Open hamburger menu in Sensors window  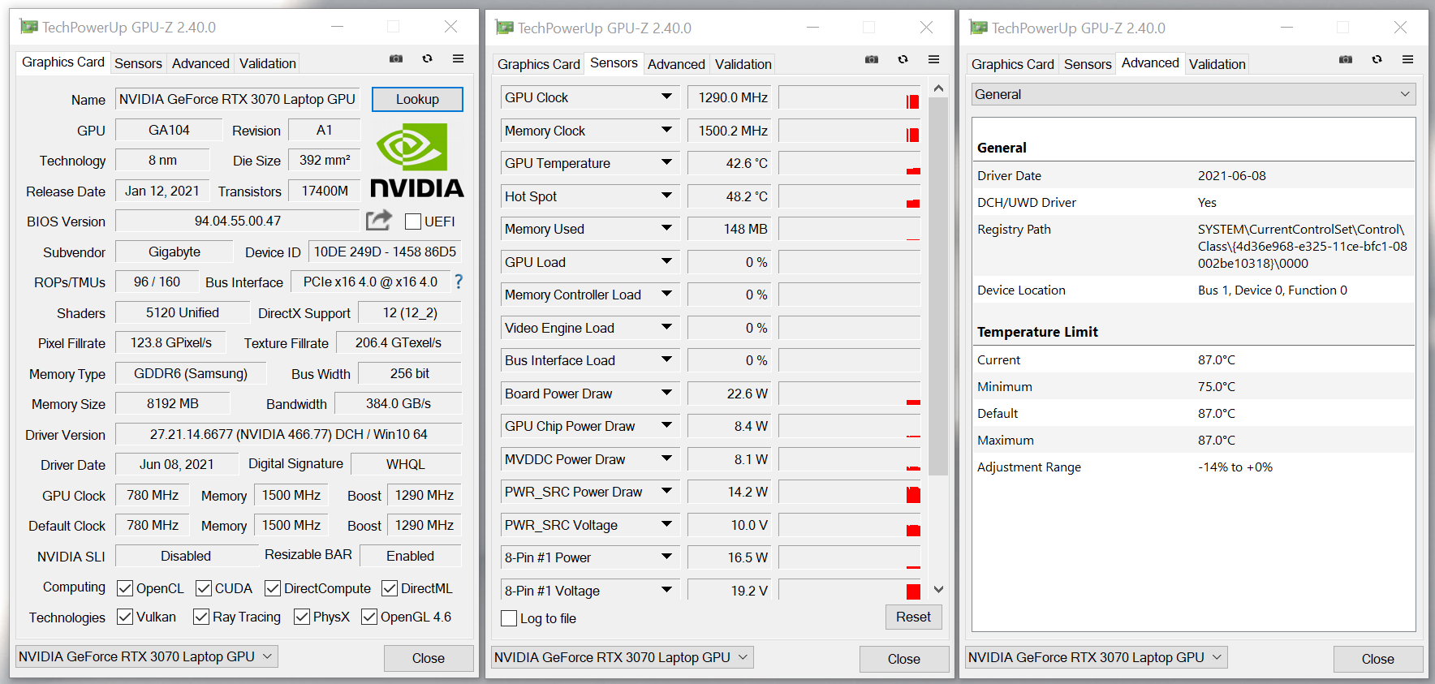tap(933, 59)
